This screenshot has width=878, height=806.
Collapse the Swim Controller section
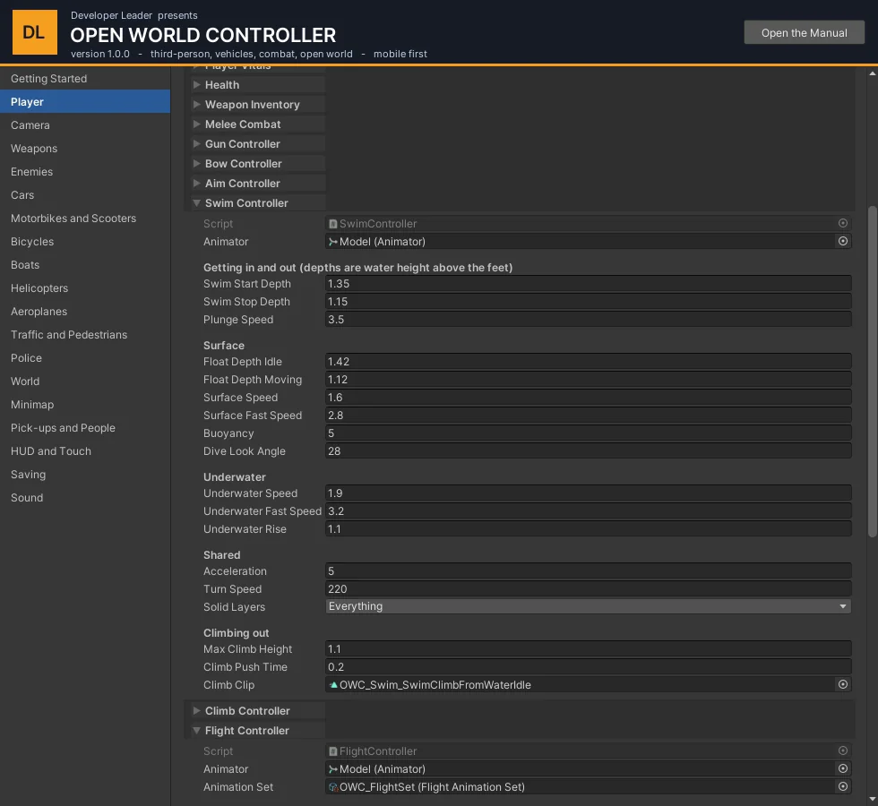(196, 203)
